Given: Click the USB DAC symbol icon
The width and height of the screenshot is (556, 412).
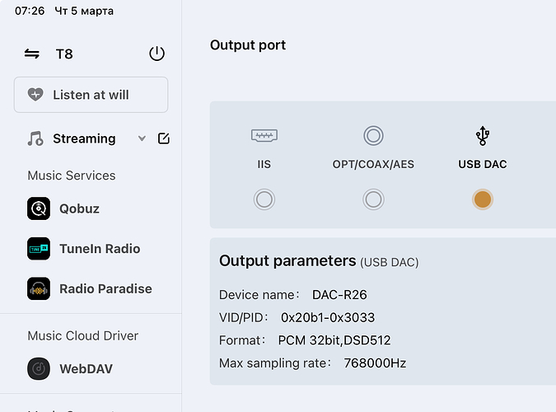Looking at the screenshot, I should point(483,135).
